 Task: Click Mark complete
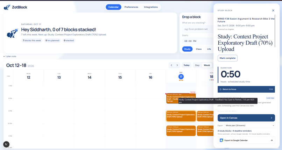tap(227, 58)
